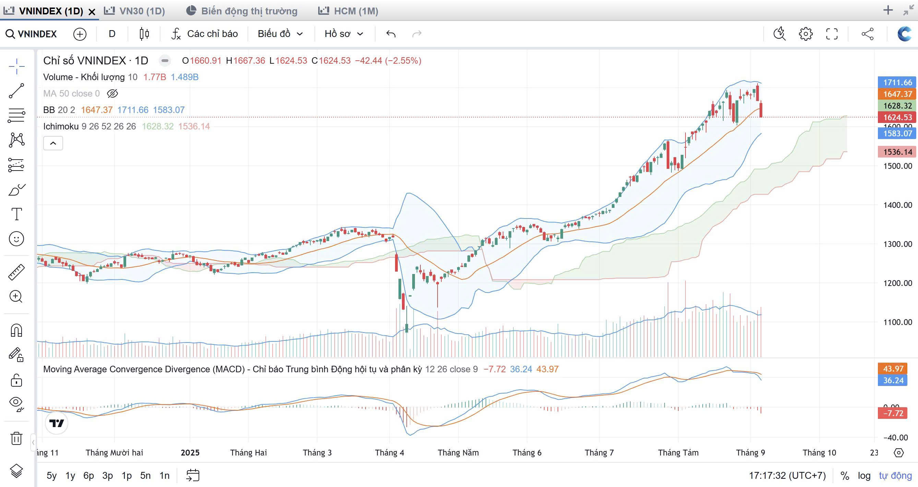The height and width of the screenshot is (487, 918).
Task: Open the emoji icons tool
Action: pos(16,238)
